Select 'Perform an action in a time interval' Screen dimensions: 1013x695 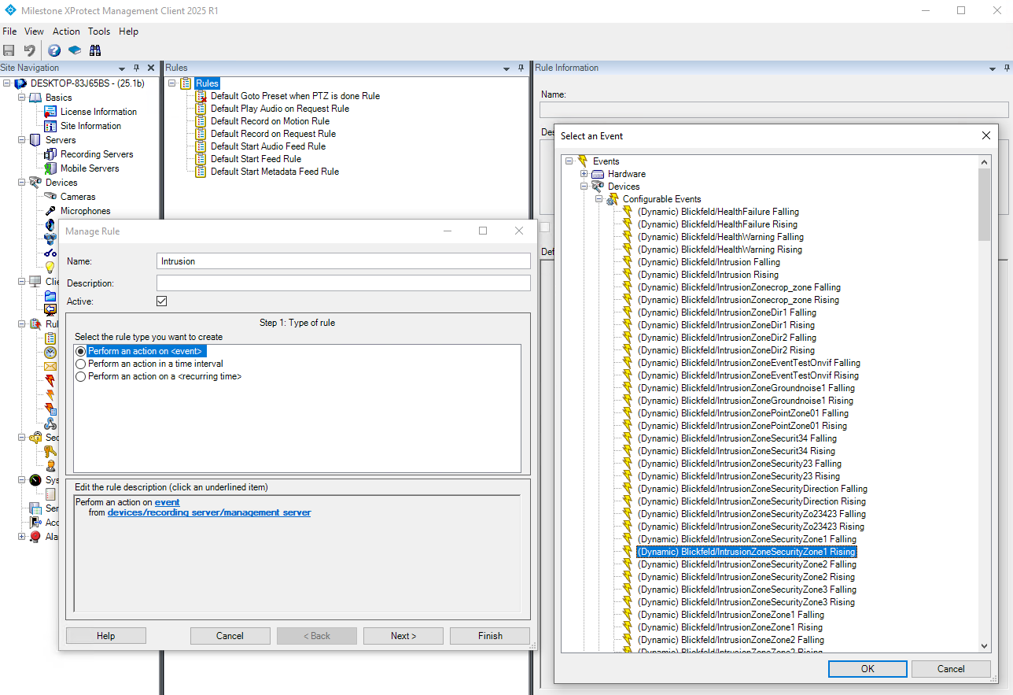tap(81, 364)
